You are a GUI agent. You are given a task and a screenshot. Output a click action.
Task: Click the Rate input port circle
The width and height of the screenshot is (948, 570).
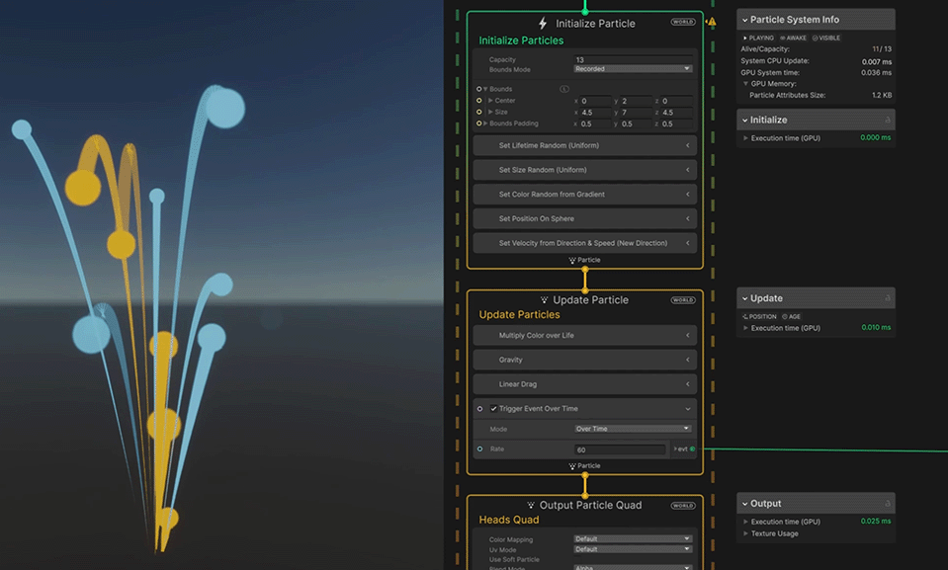[479, 449]
